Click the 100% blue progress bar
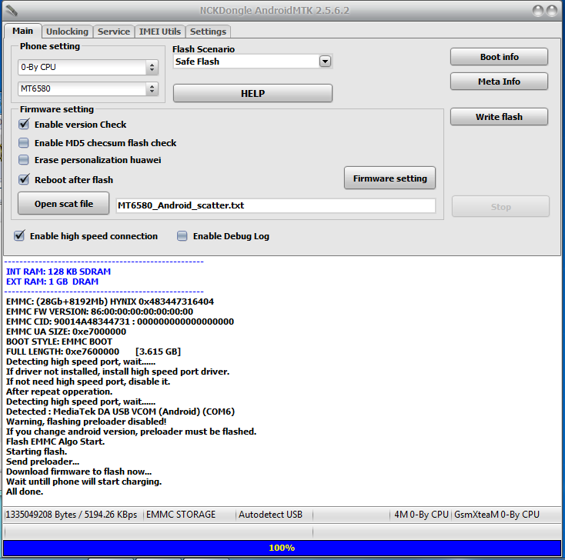This screenshot has height=560, width=565. (282, 548)
